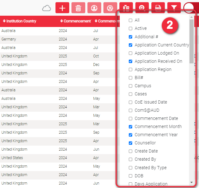The height and width of the screenshot is (188, 199).
Task: Click the Dec commencement month cell
Action: click(x=96, y=65)
